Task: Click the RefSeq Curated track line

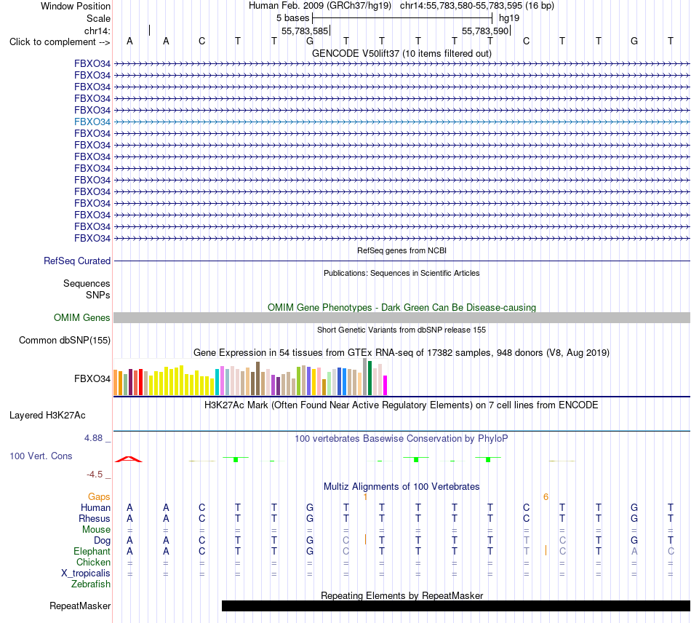Action: tap(402, 261)
